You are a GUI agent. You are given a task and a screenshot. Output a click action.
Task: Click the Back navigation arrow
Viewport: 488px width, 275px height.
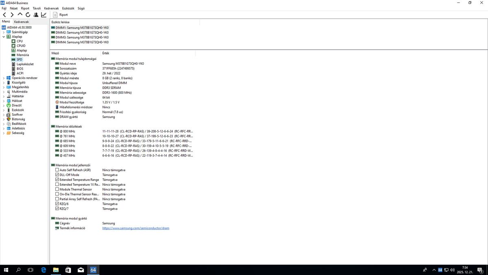4,15
